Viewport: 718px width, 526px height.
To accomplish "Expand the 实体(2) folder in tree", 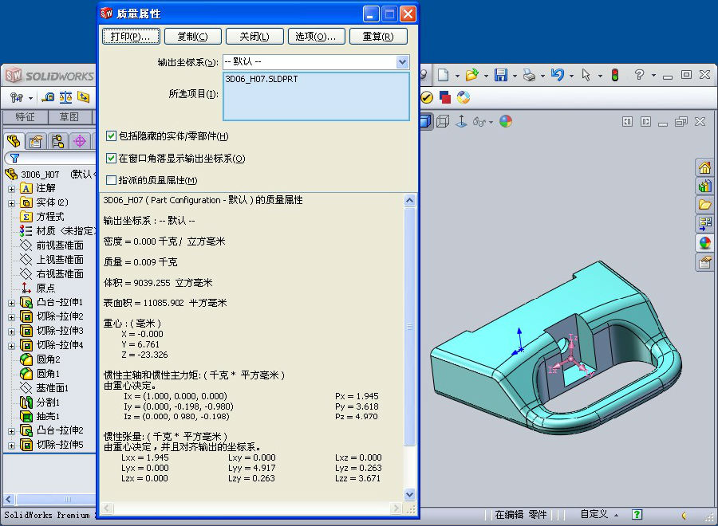I will tap(11, 202).
